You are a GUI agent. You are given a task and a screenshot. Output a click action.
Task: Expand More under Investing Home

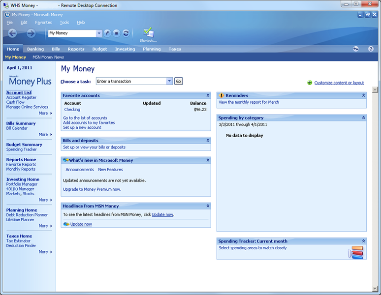pos(45,200)
